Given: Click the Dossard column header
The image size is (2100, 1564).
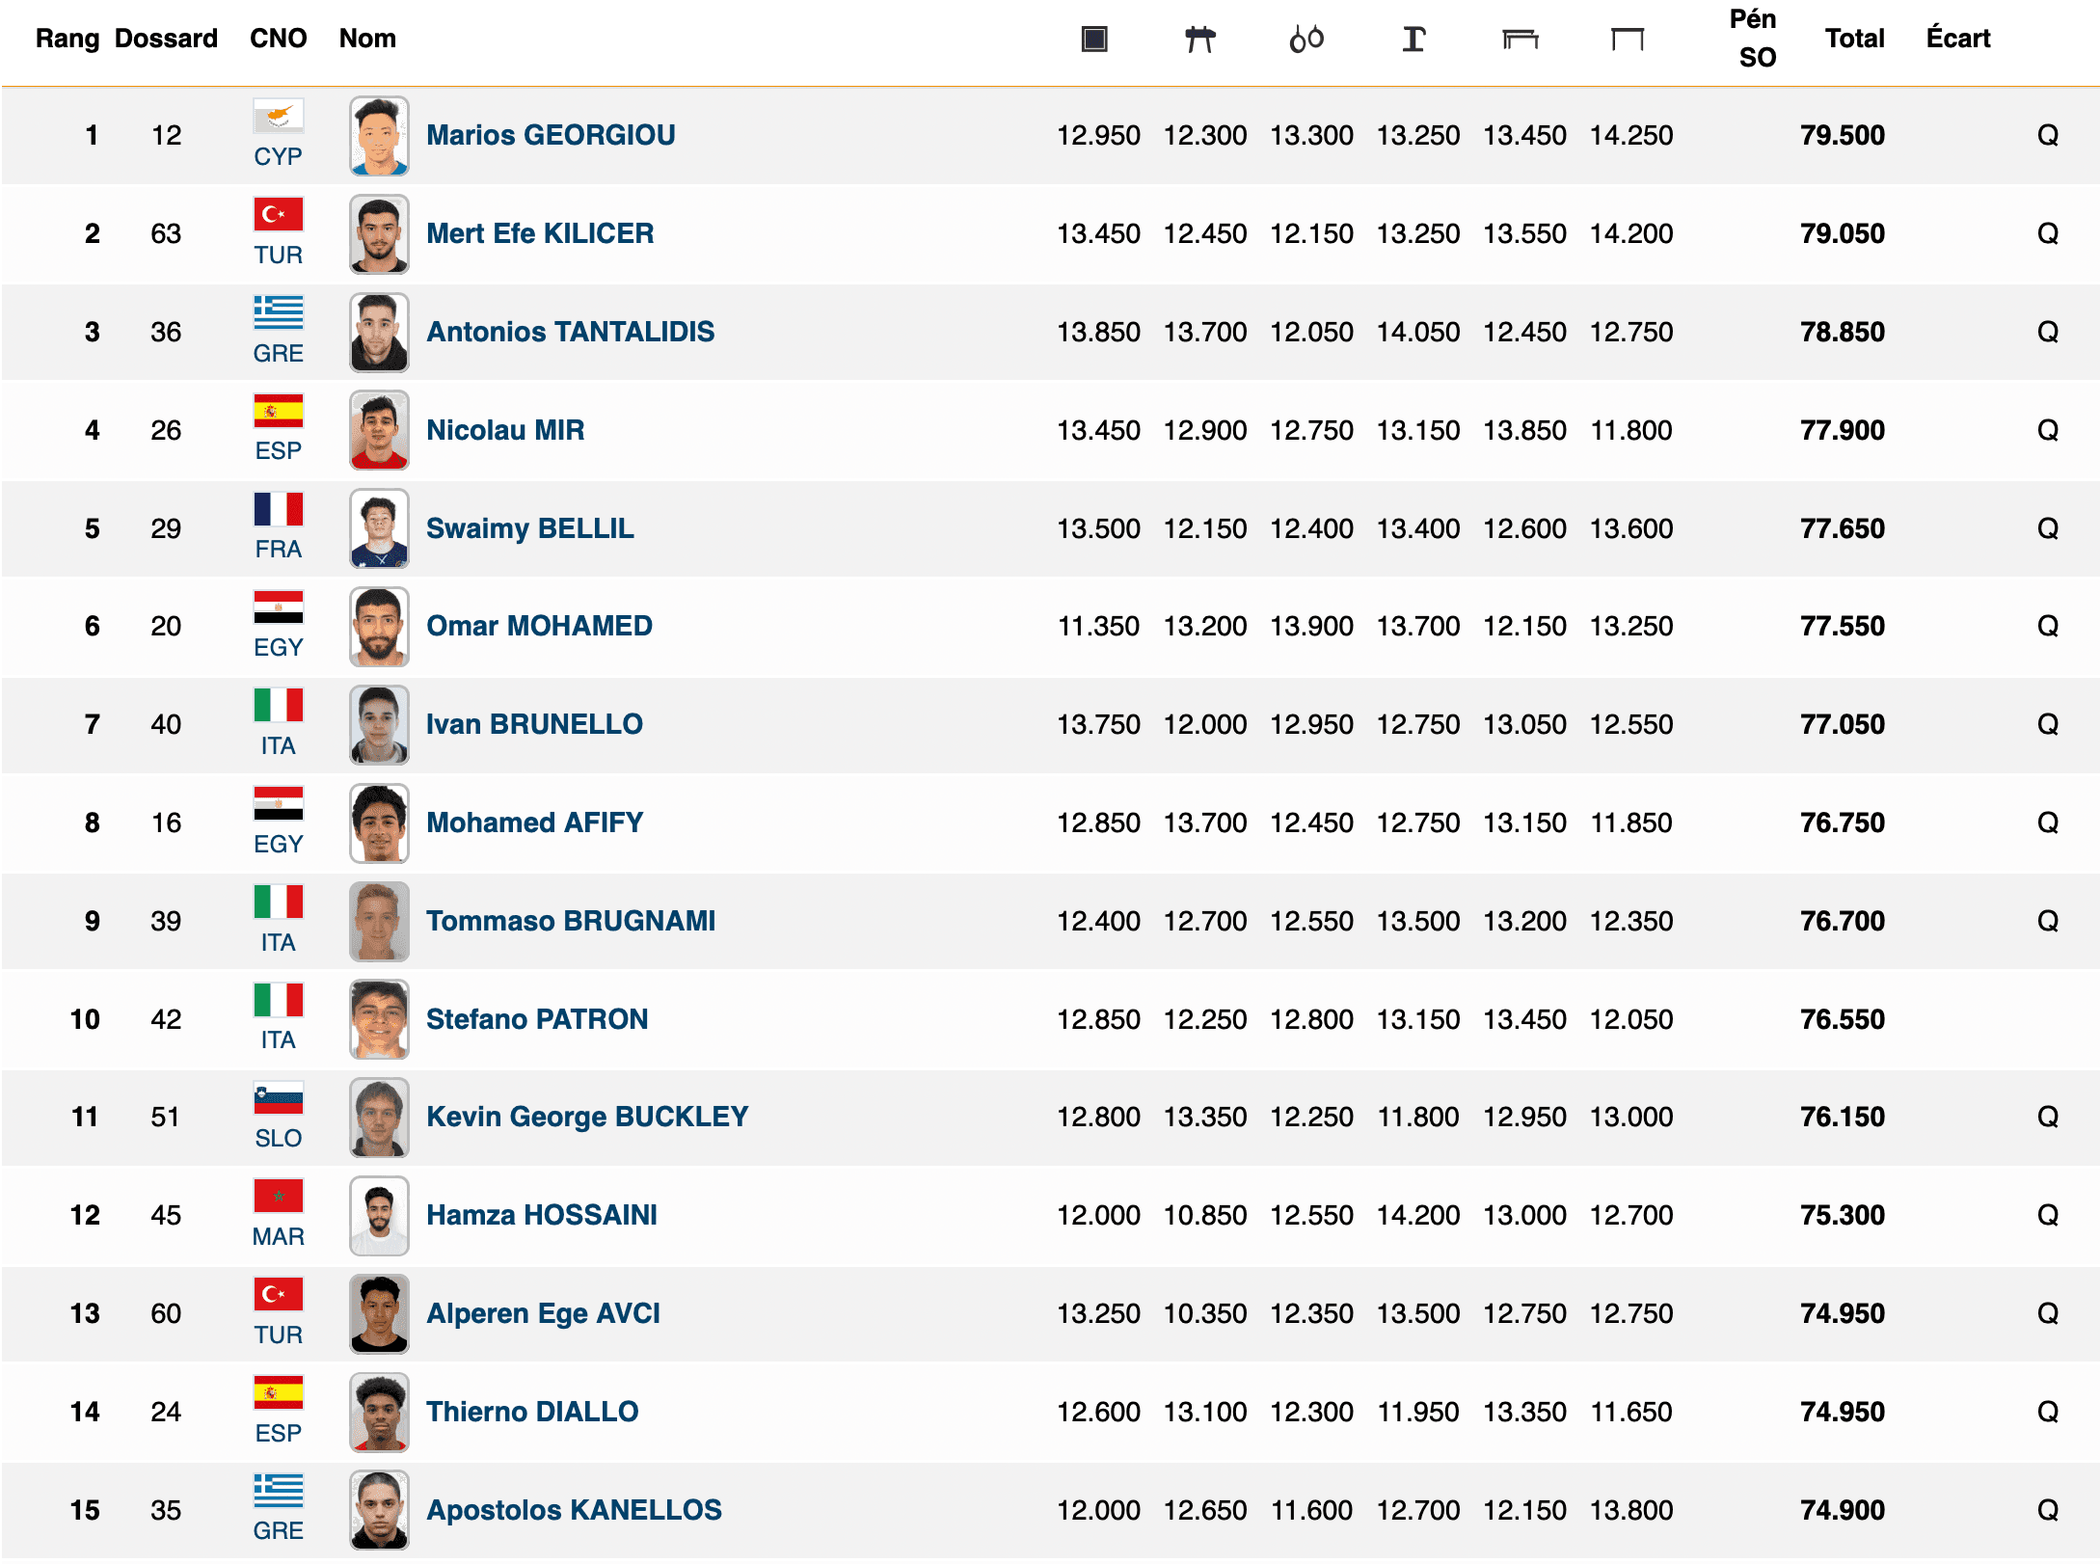Looking at the screenshot, I should (x=166, y=39).
